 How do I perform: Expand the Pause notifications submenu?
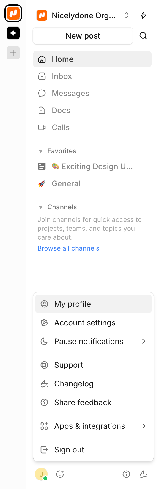144,341
